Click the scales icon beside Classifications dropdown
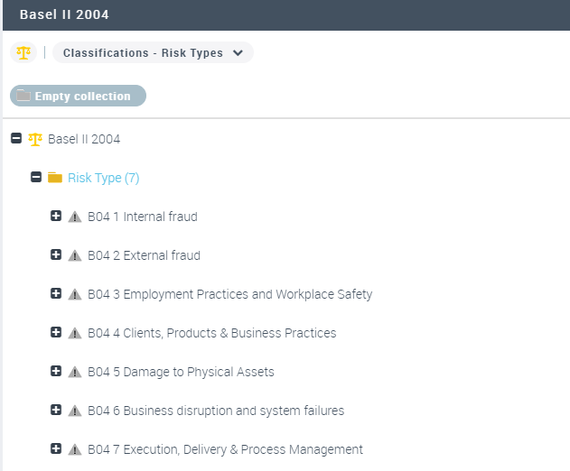The image size is (570, 471). coord(23,52)
